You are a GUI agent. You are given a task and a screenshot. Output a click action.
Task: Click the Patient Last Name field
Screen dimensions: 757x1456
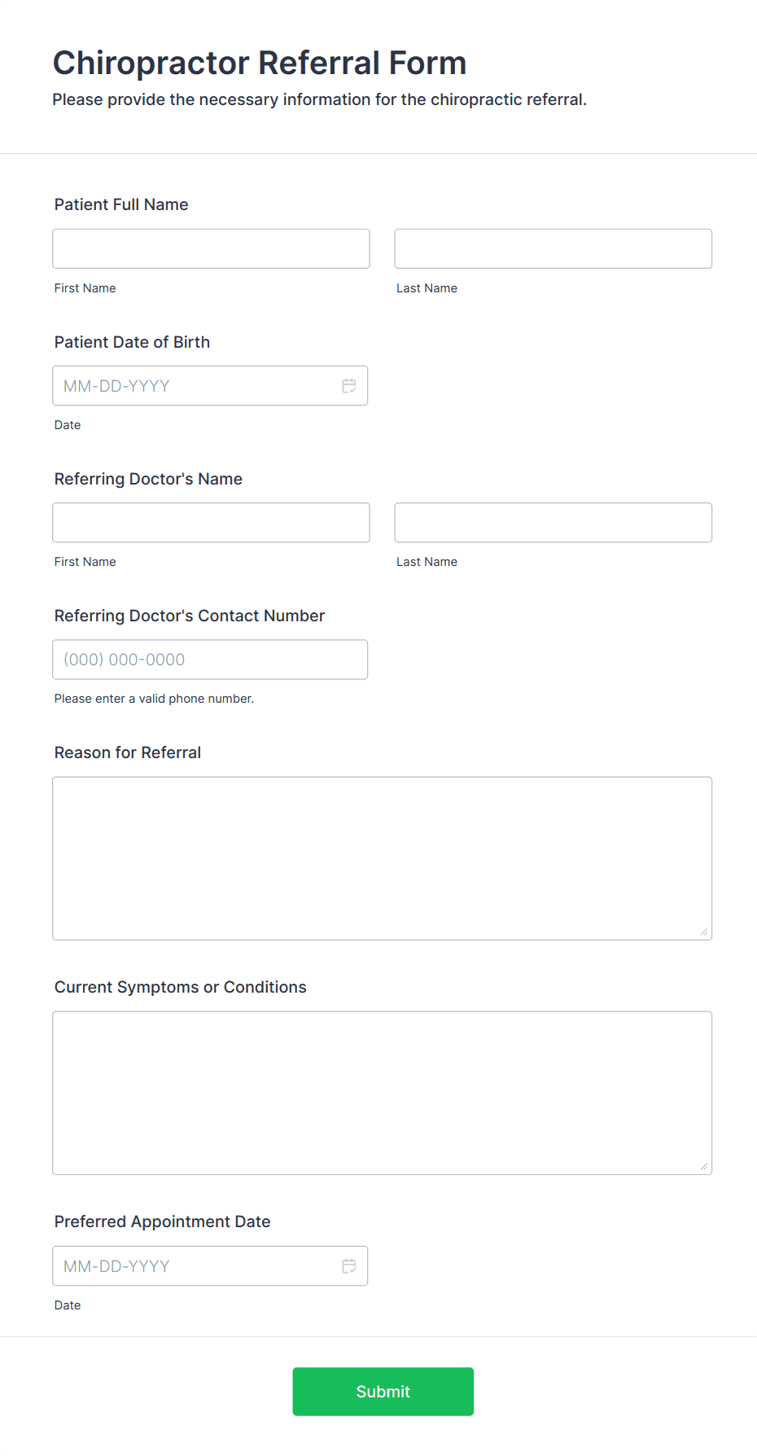[x=554, y=248]
